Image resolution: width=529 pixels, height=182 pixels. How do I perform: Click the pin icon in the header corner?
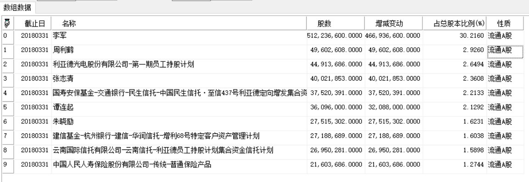coord(7,23)
